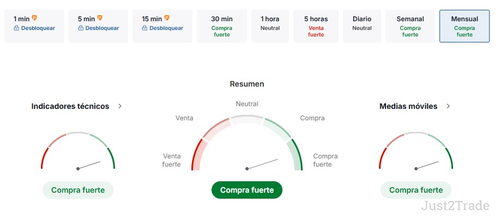Screen dimensions: 500x221
Task: Open the Diario timeframe tab
Action: pyautogui.click(x=362, y=26)
